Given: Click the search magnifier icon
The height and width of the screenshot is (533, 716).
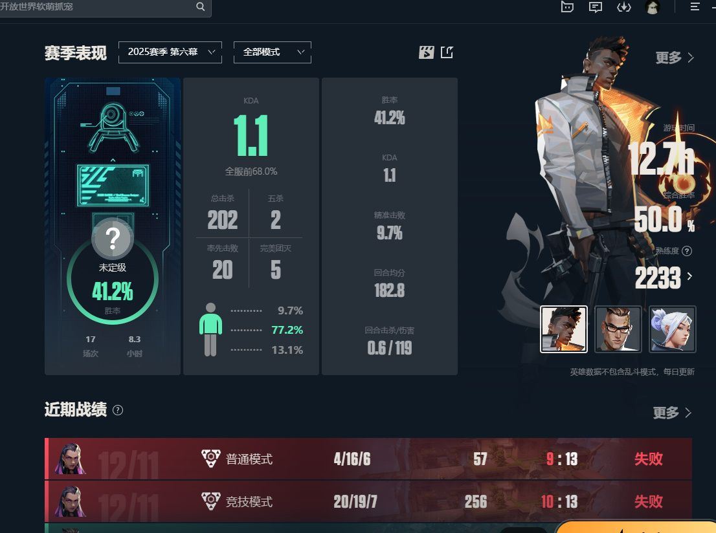Looking at the screenshot, I should 200,6.
